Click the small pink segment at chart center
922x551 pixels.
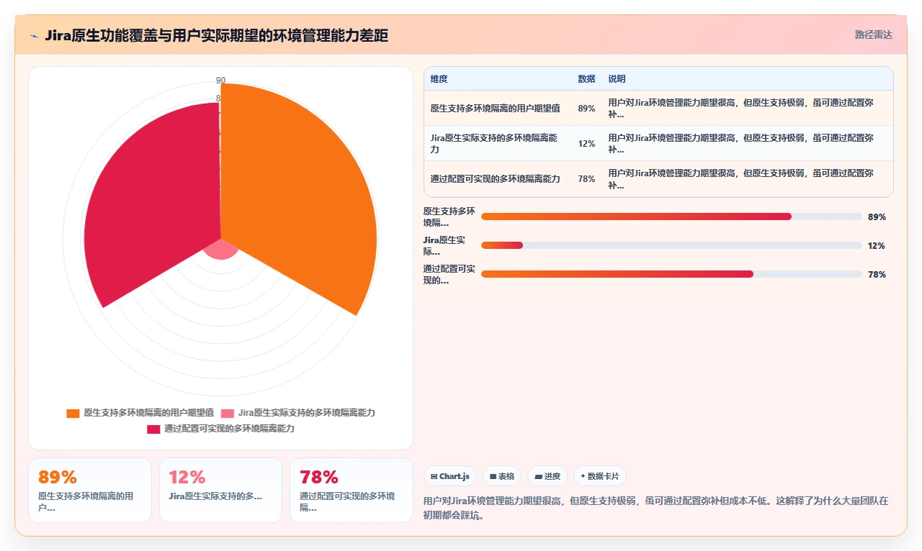pos(220,250)
